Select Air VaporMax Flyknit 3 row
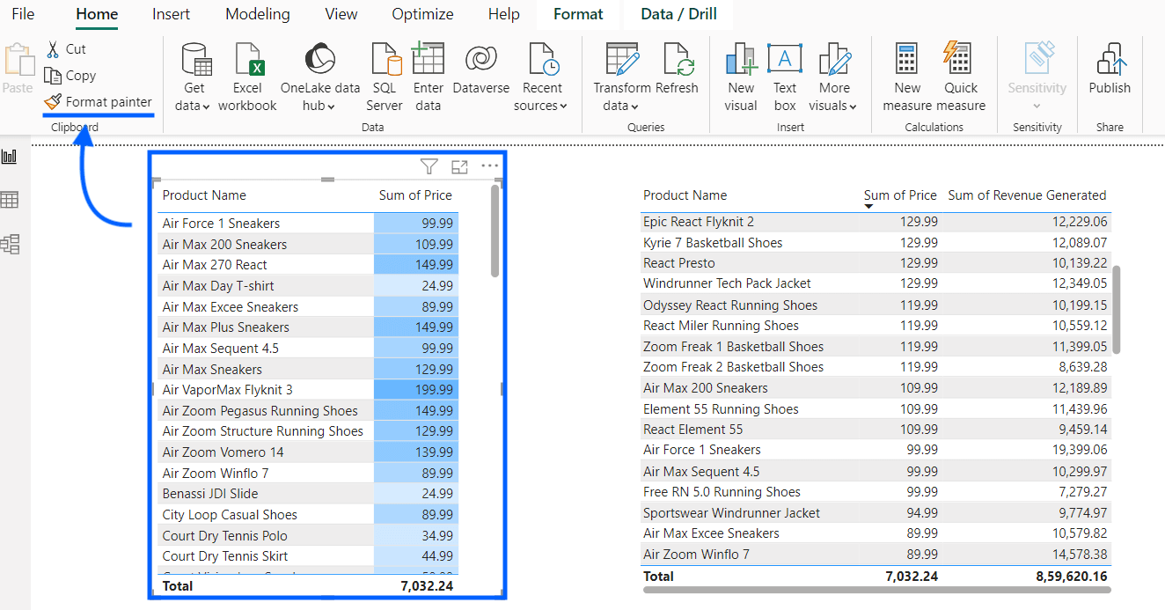This screenshot has width=1165, height=610. pyautogui.click(x=308, y=390)
